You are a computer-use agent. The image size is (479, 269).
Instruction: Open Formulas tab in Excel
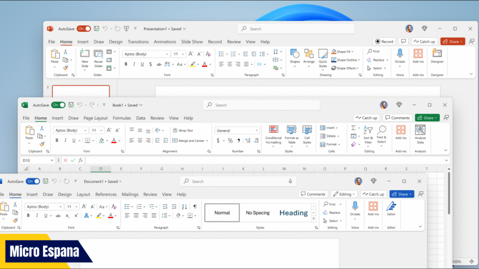pyautogui.click(x=122, y=118)
